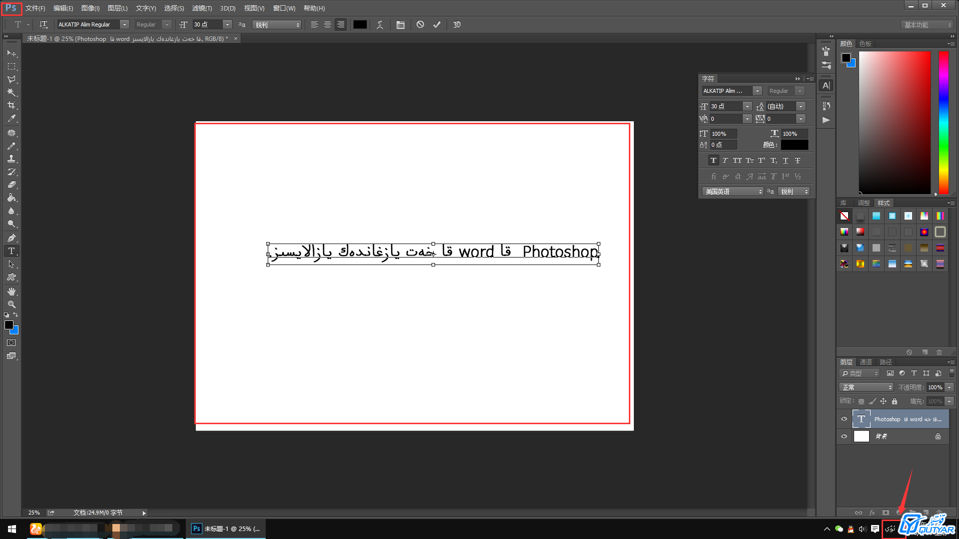Toggle strikethrough in Character panel
The width and height of the screenshot is (959, 539).
(798, 161)
